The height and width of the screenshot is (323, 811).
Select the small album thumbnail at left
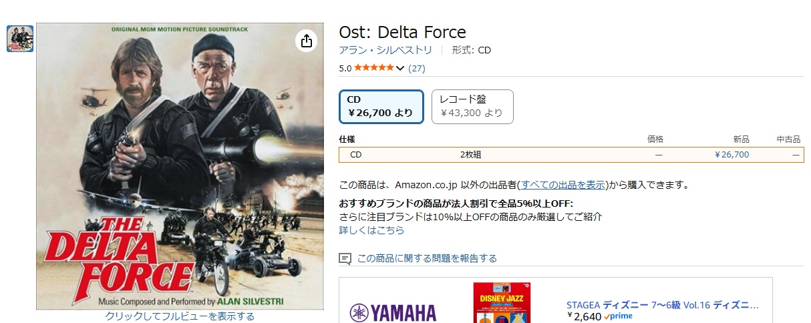pyautogui.click(x=20, y=38)
